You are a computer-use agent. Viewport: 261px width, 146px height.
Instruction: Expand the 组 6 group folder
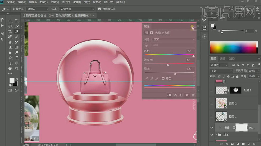click(x=217, y=135)
